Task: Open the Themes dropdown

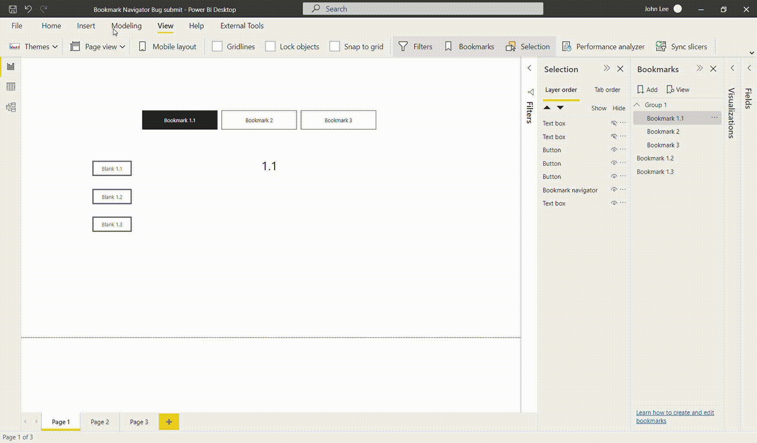Action: (x=33, y=46)
